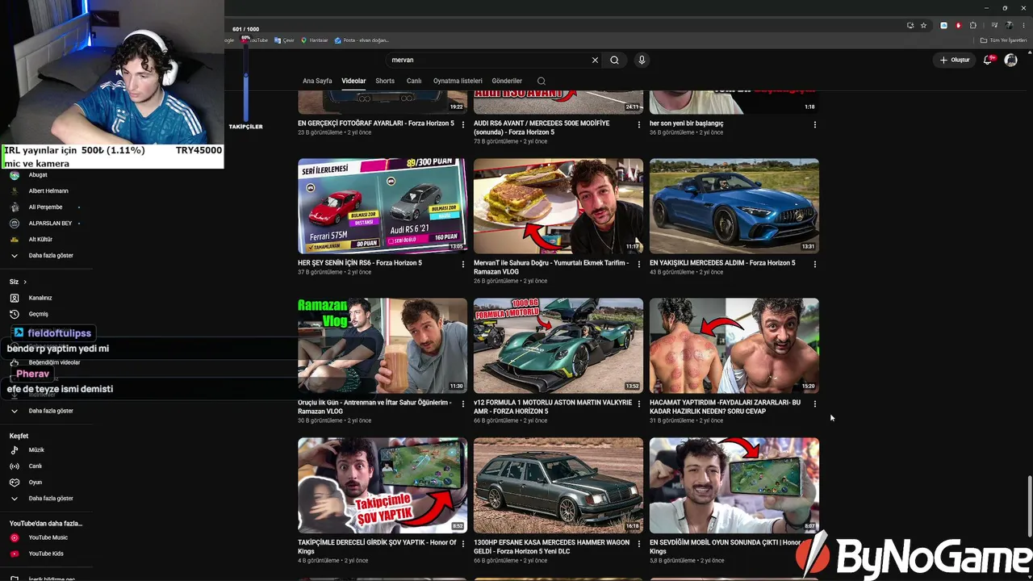Image resolution: width=1033 pixels, height=581 pixels.
Task: Open options menu for 'v12 FORMULA 1 MOTORLU ASTON MARTIN' video
Action: pyautogui.click(x=639, y=403)
